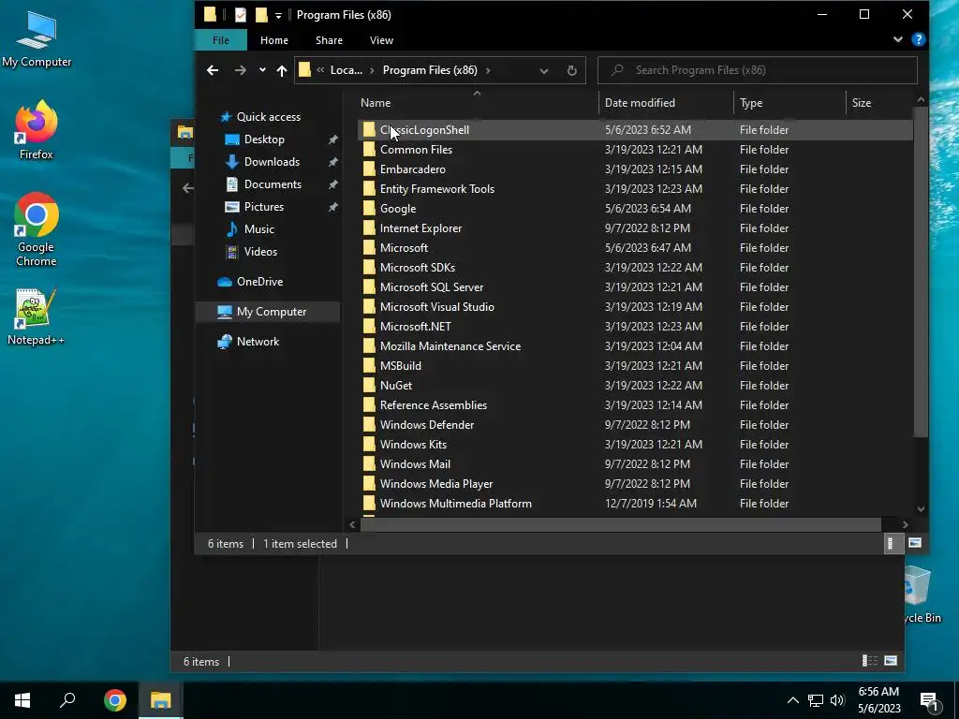Image resolution: width=959 pixels, height=719 pixels.
Task: Click the Properties quick access toolbar icon
Action: click(241, 15)
